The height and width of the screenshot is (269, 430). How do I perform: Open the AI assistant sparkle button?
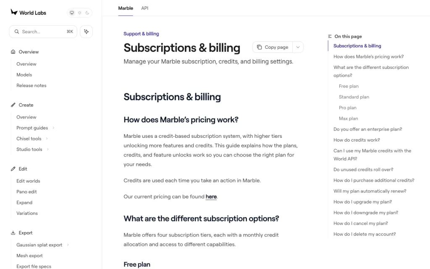click(87, 32)
